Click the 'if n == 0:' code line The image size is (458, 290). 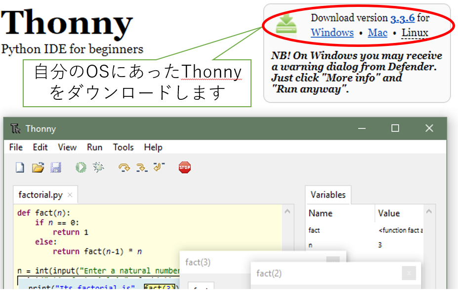(57, 222)
